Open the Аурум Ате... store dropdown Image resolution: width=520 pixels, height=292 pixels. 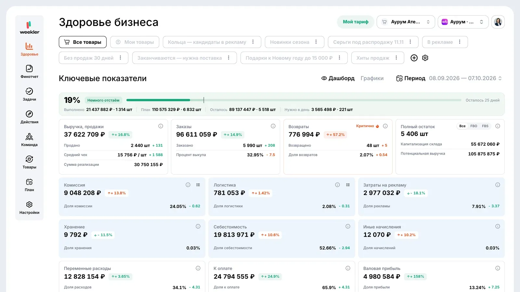[406, 22]
